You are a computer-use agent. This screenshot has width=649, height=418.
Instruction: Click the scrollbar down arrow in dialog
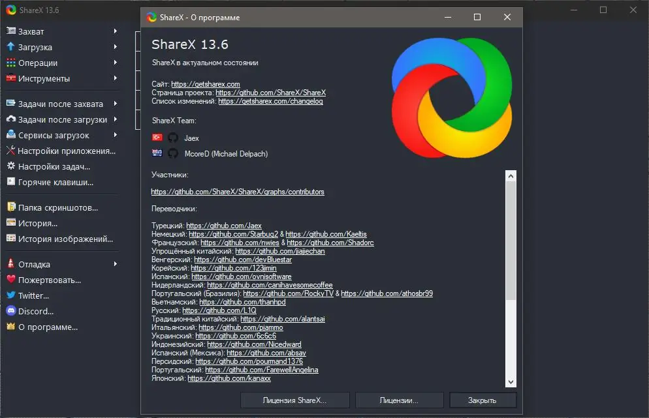click(x=511, y=381)
